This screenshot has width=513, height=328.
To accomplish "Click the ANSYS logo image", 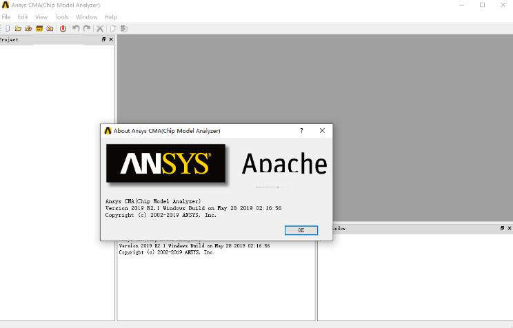I will 166,163.
